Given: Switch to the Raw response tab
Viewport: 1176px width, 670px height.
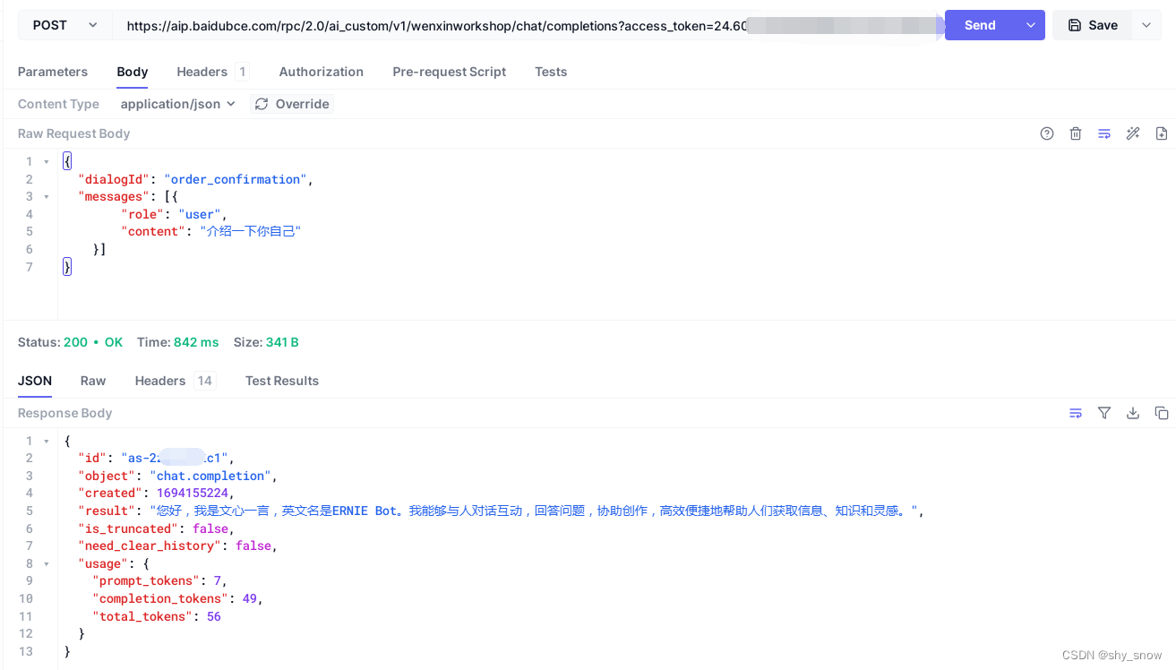Looking at the screenshot, I should tap(93, 381).
